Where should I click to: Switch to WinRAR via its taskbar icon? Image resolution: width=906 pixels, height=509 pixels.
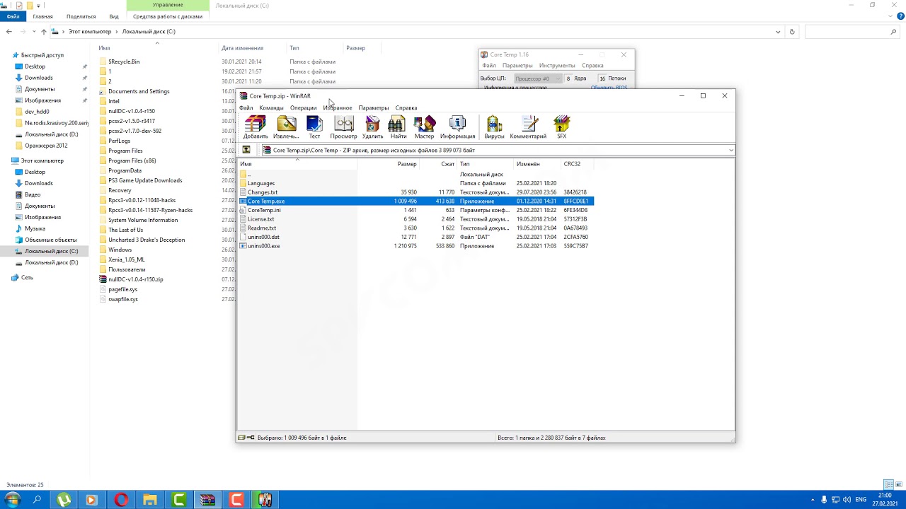click(207, 500)
